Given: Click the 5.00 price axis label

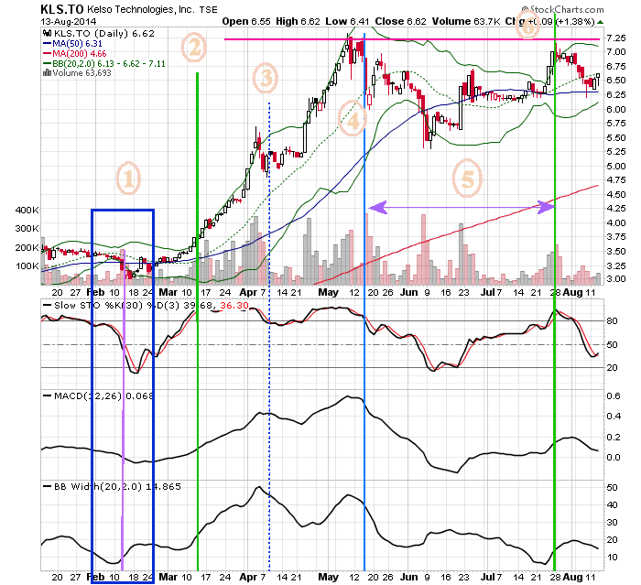Looking at the screenshot, I should (x=616, y=166).
